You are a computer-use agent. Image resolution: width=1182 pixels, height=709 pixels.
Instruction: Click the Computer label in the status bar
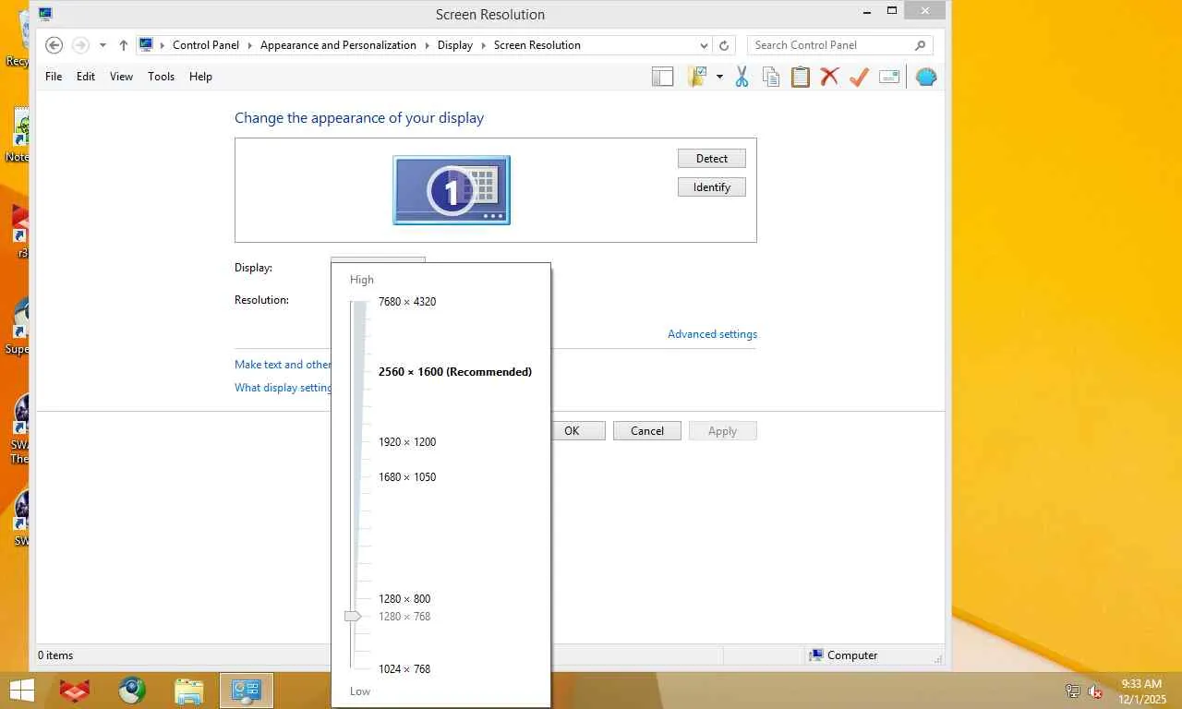coord(852,655)
